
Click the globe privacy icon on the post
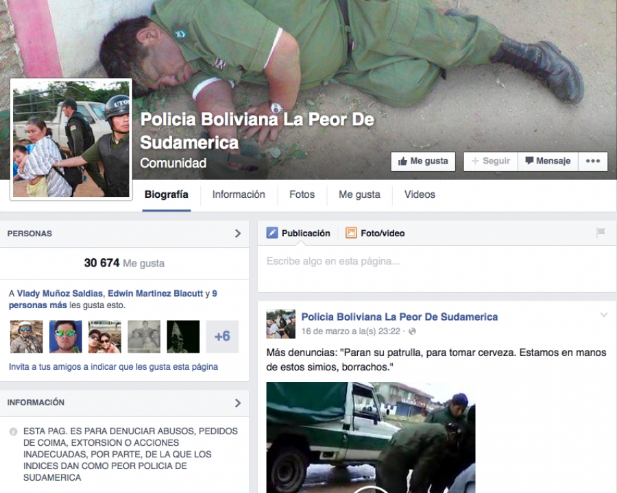coord(412,331)
